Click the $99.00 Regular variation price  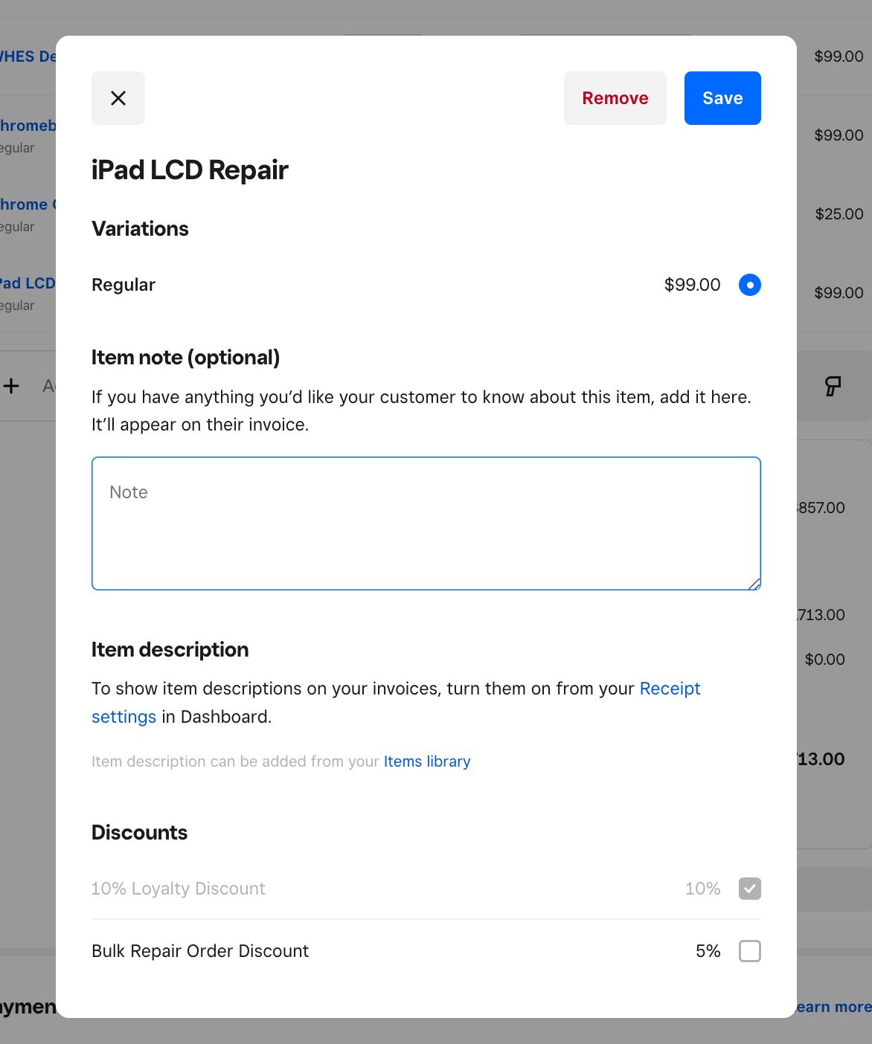(x=692, y=285)
